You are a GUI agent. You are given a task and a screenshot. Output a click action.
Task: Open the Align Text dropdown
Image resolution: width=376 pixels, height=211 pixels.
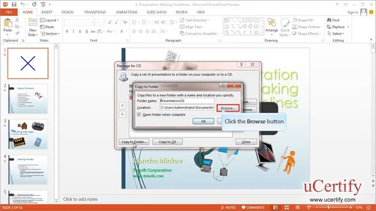point(192,27)
